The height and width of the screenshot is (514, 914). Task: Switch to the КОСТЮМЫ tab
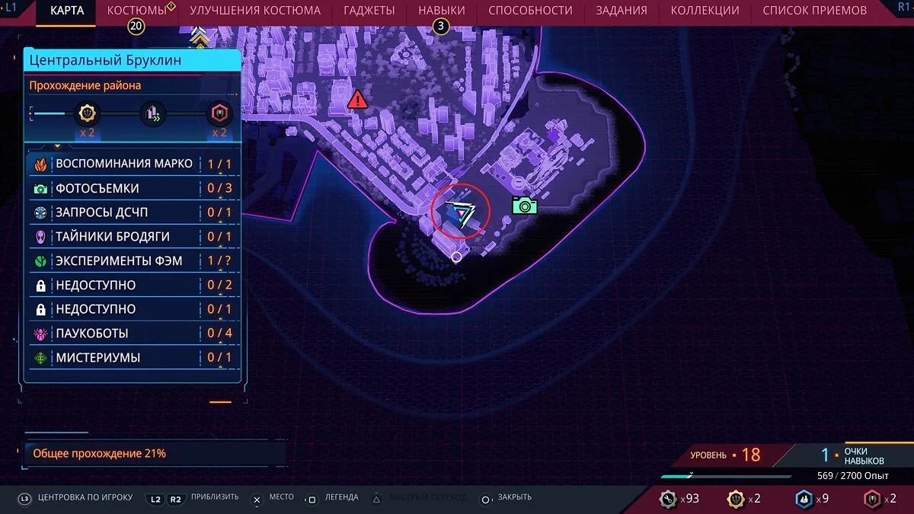pos(136,11)
